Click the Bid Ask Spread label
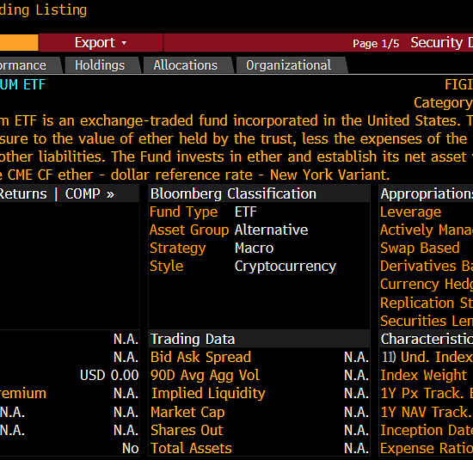The image size is (473, 460). pyautogui.click(x=200, y=357)
